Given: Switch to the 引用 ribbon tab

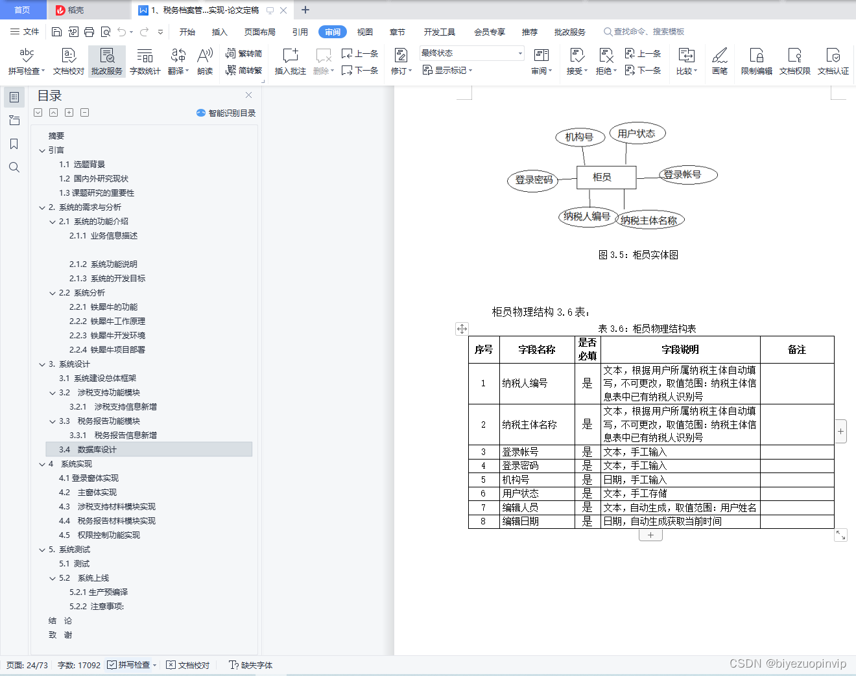Looking at the screenshot, I should 300,32.
